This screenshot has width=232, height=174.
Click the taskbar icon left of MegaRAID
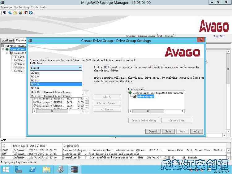(x=60, y=170)
